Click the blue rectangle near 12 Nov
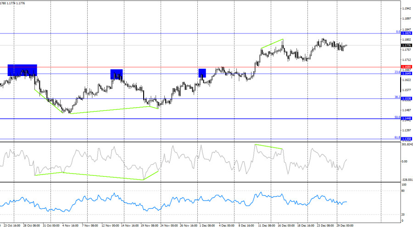This screenshot has height=229, width=413. coord(117,74)
